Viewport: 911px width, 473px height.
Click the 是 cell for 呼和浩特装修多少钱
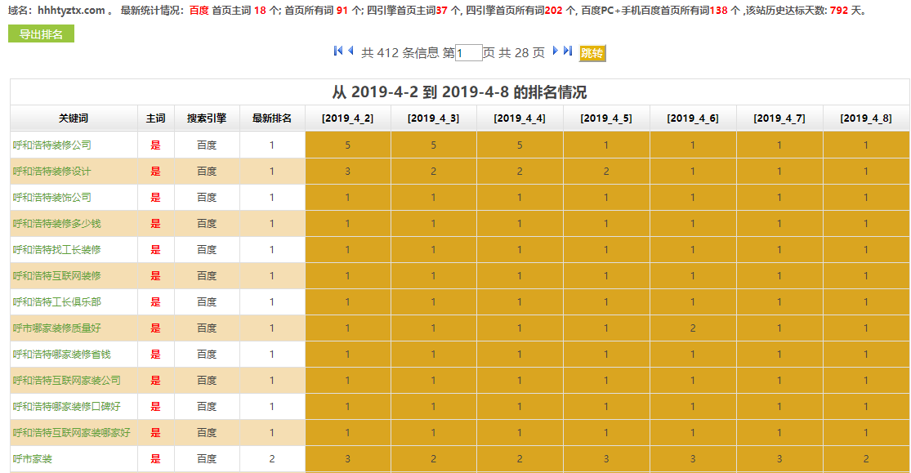[155, 223]
